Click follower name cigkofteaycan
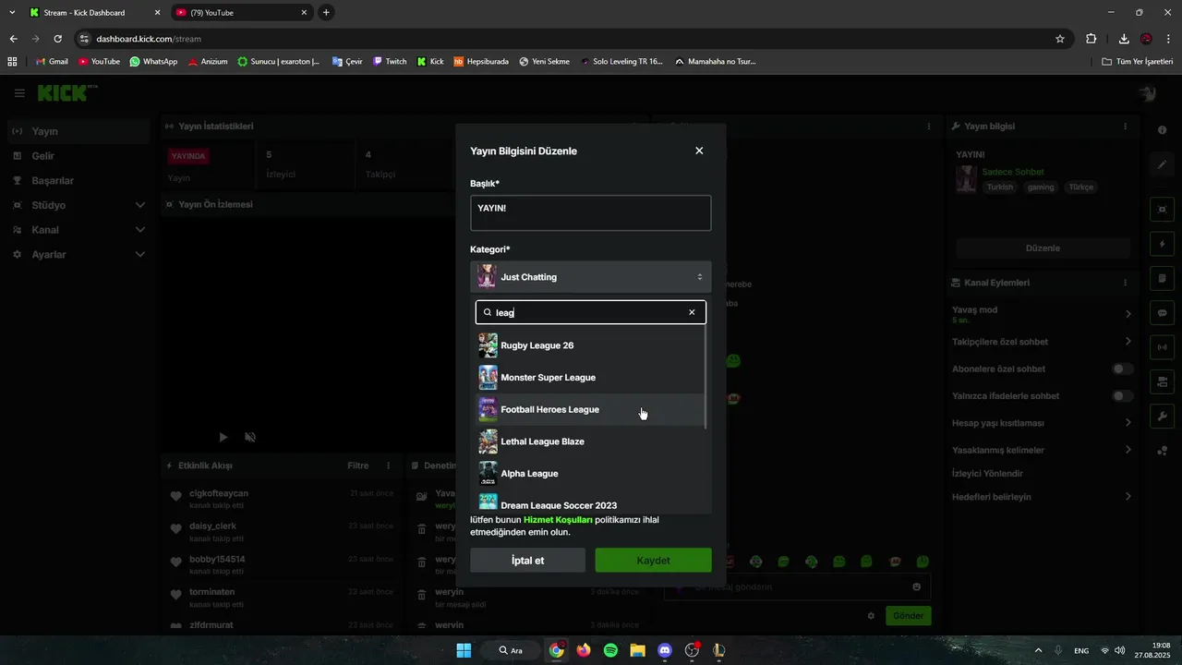This screenshot has width=1182, height=665. [219, 493]
